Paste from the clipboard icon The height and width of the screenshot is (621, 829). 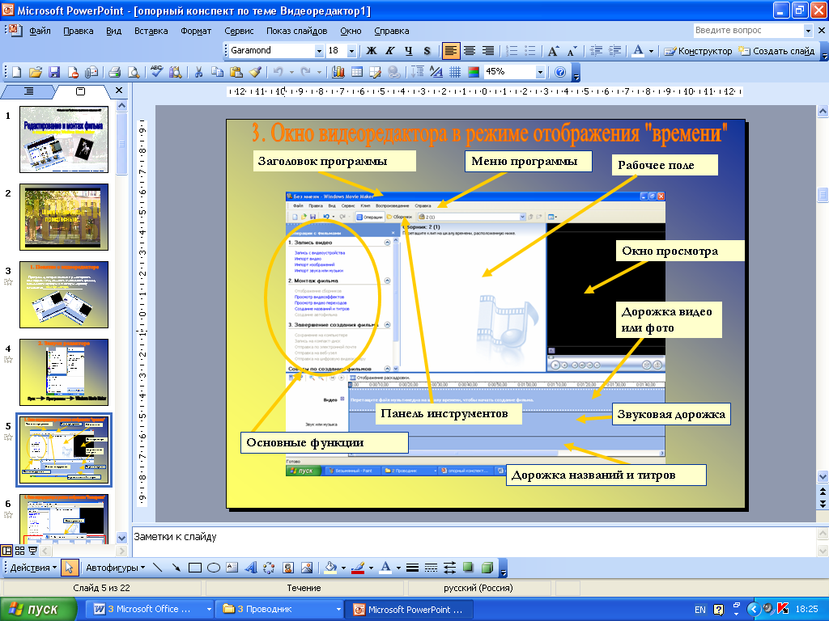point(236,72)
